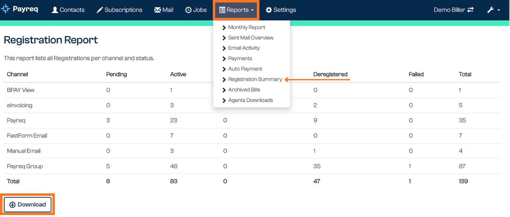Open Registration Summary report
This screenshot has height=217, width=510.
255,80
